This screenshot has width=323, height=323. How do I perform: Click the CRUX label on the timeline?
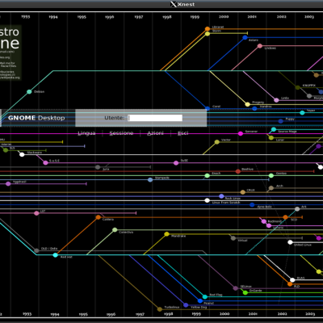click(x=250, y=191)
